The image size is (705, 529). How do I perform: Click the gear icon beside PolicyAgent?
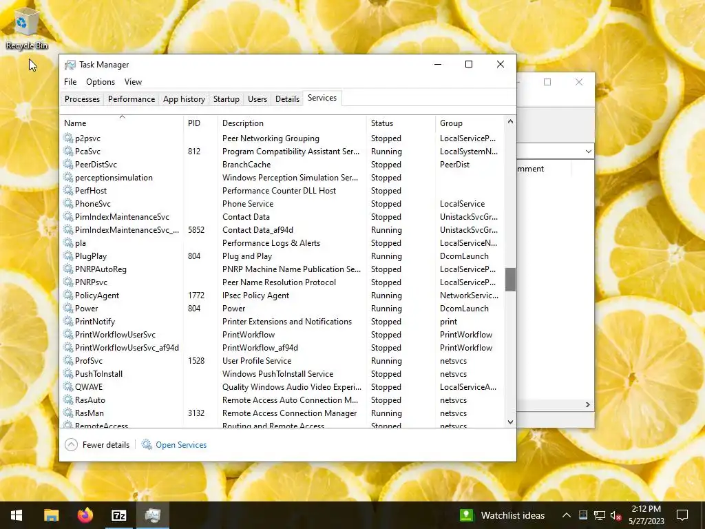(68, 295)
